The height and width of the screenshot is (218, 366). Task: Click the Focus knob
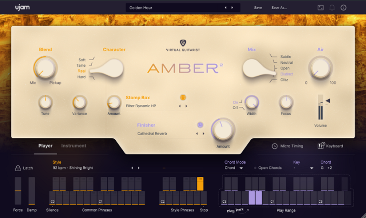coord(286,103)
